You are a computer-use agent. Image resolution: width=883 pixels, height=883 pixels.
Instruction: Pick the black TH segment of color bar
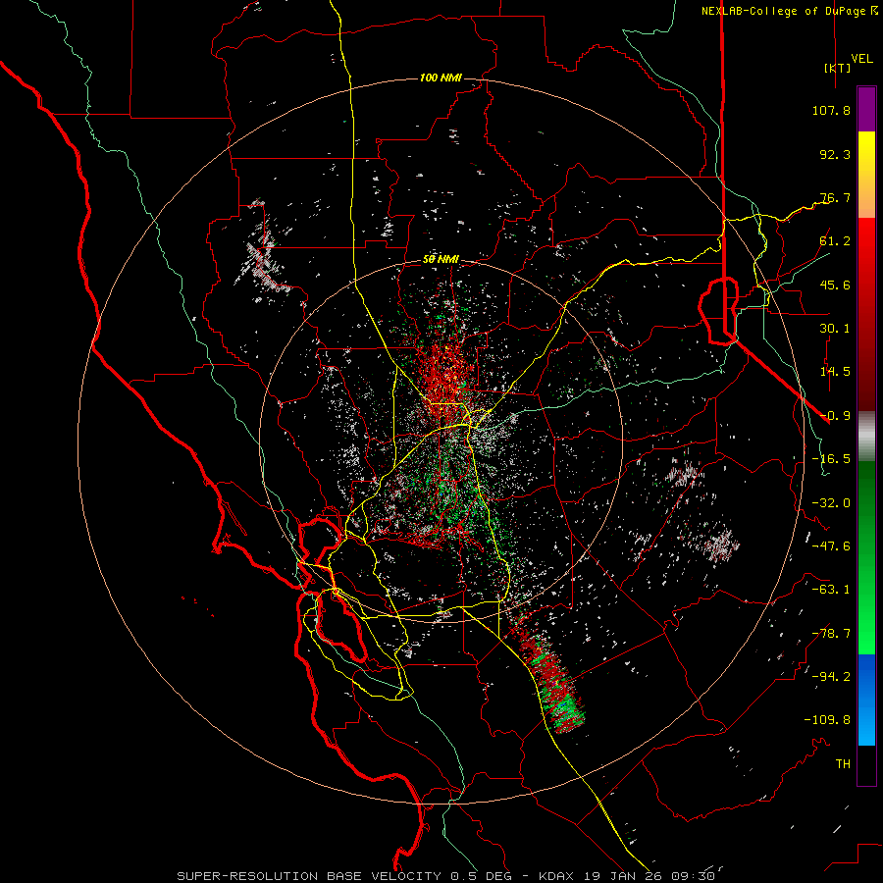click(866, 764)
